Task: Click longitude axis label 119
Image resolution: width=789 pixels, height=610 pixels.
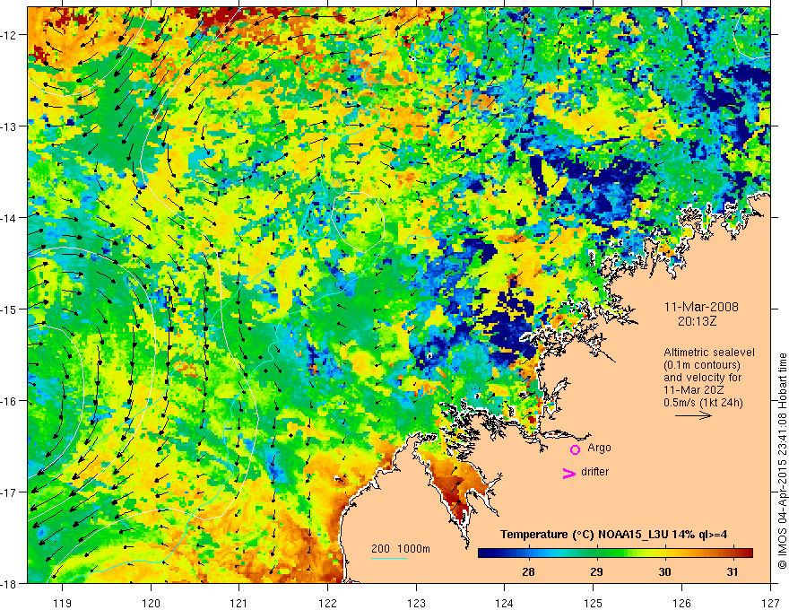Action: coord(63,603)
